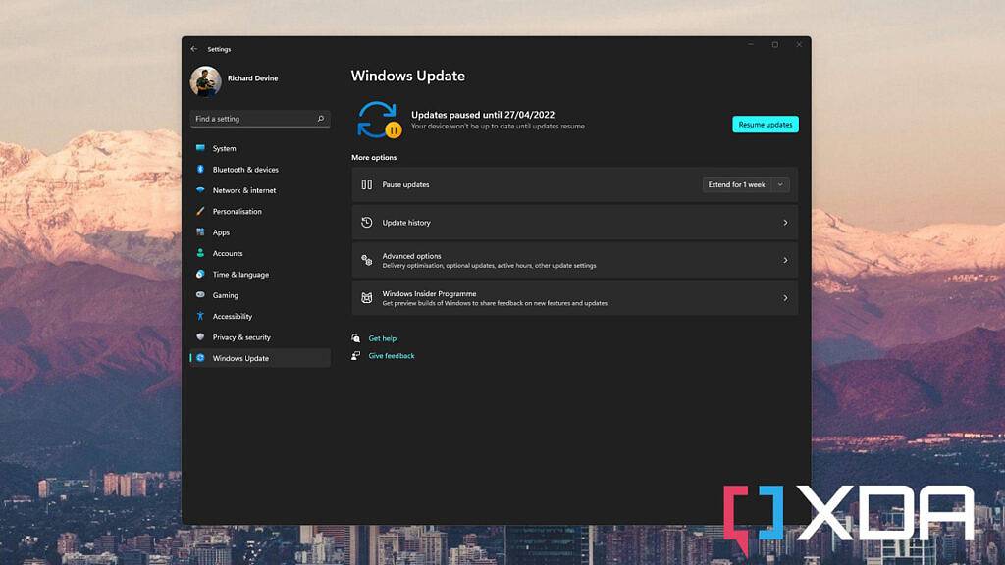Expand the Update history row
The width and height of the screenshot is (1005, 565).
point(574,223)
